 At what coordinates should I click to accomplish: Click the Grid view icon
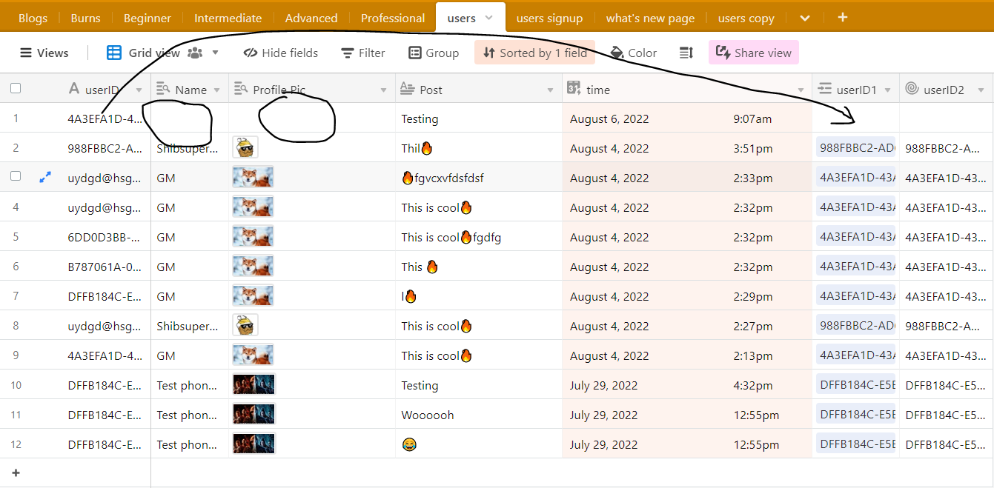tap(114, 53)
